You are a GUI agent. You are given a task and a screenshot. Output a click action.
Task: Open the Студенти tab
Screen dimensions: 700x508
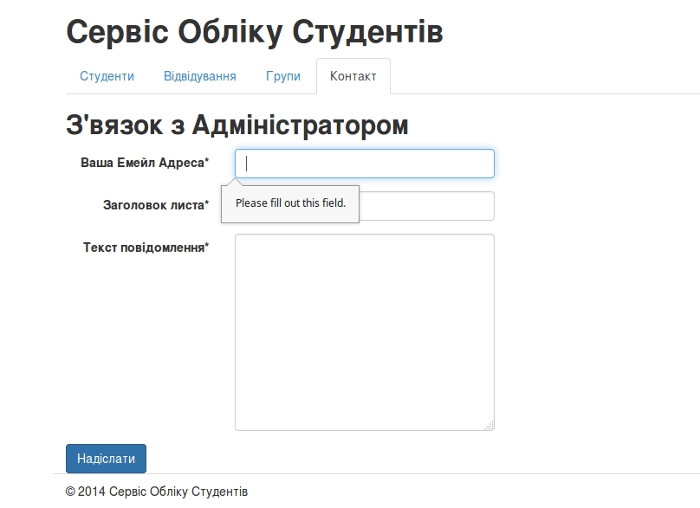coord(107,76)
